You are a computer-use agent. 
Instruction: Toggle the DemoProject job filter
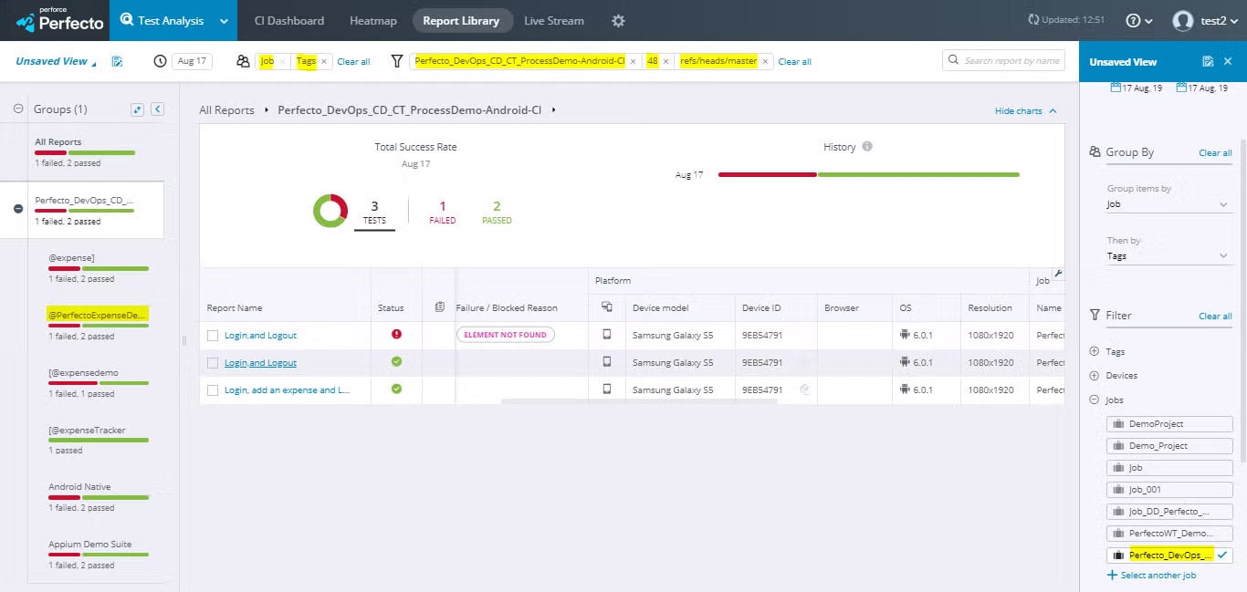[1169, 424]
